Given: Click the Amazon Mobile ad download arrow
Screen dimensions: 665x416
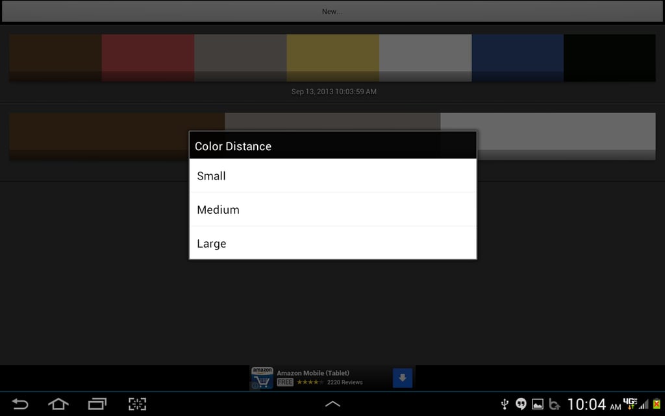Looking at the screenshot, I should coord(402,378).
